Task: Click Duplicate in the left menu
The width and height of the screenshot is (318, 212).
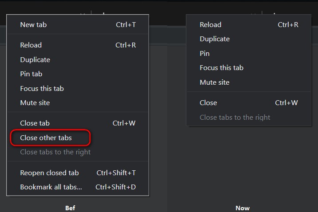Action: [x=78, y=59]
